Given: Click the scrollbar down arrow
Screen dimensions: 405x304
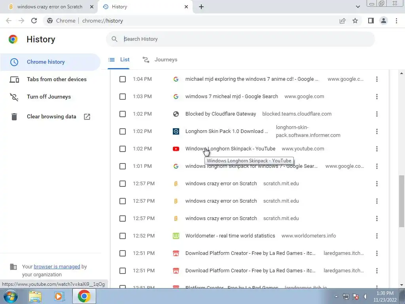Looking at the screenshot, I should pyautogui.click(x=401, y=285).
